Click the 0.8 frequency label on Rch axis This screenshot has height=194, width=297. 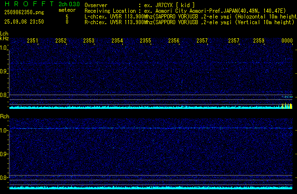coord(3,178)
